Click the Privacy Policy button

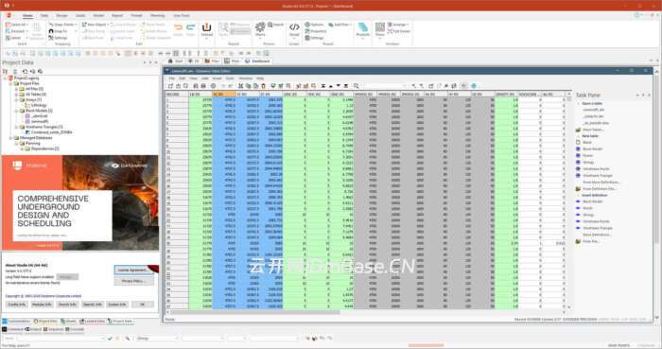coord(133,281)
